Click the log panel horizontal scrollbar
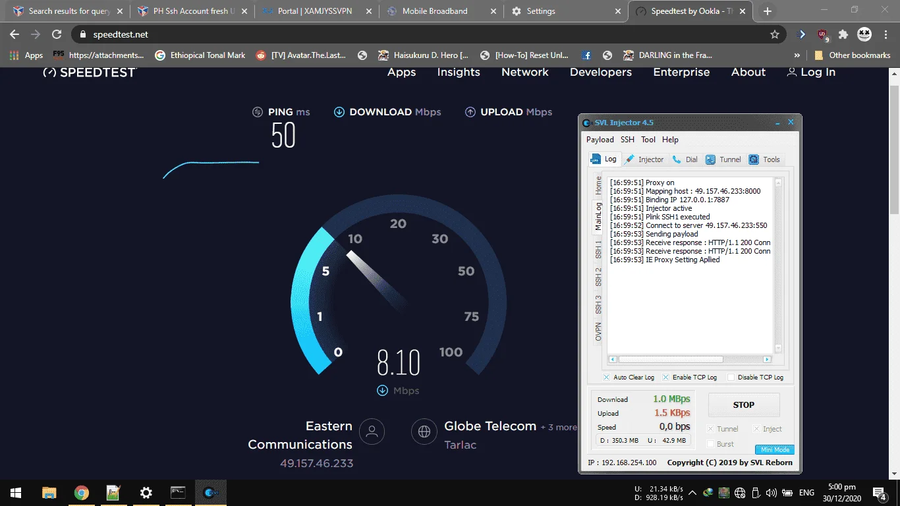This screenshot has width=900, height=506. pyautogui.click(x=689, y=360)
